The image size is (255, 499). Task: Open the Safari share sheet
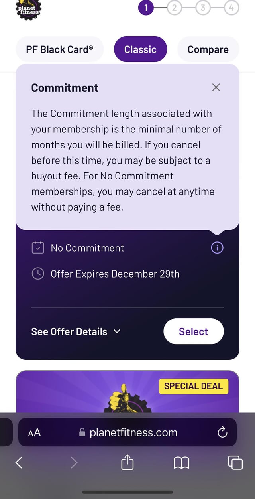(x=127, y=462)
